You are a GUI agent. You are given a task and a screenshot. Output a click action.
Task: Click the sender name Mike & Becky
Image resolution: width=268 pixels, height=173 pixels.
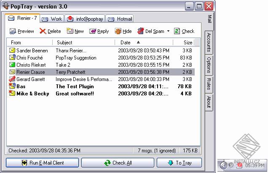click(x=33, y=94)
